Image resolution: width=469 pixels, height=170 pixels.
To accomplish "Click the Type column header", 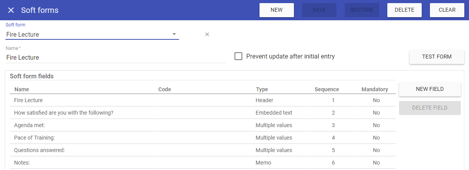I will 262,89.
